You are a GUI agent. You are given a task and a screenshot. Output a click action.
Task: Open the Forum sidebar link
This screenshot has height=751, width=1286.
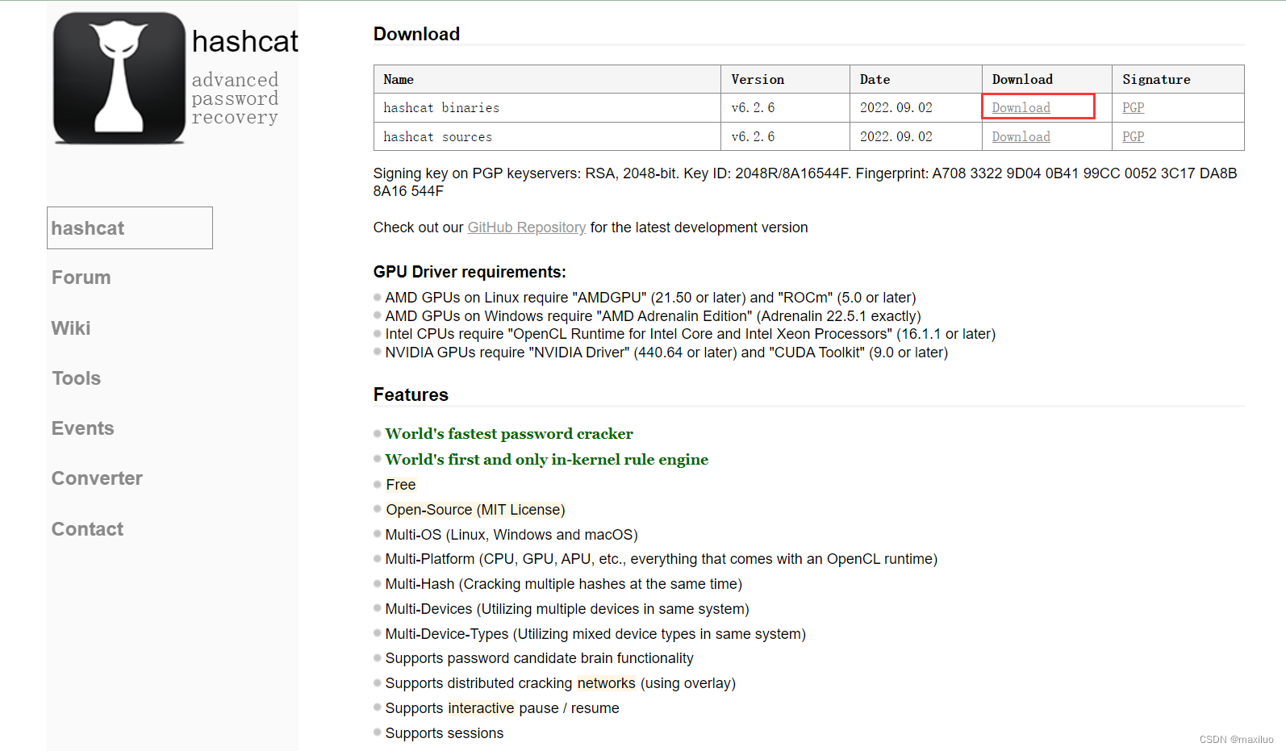click(81, 277)
